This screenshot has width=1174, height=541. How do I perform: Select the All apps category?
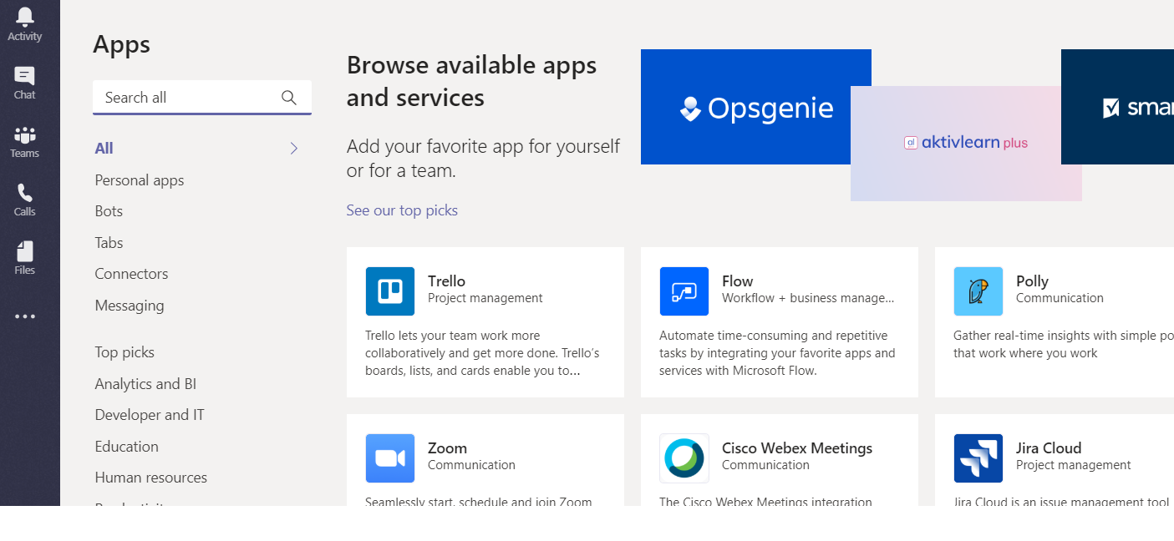tap(104, 149)
